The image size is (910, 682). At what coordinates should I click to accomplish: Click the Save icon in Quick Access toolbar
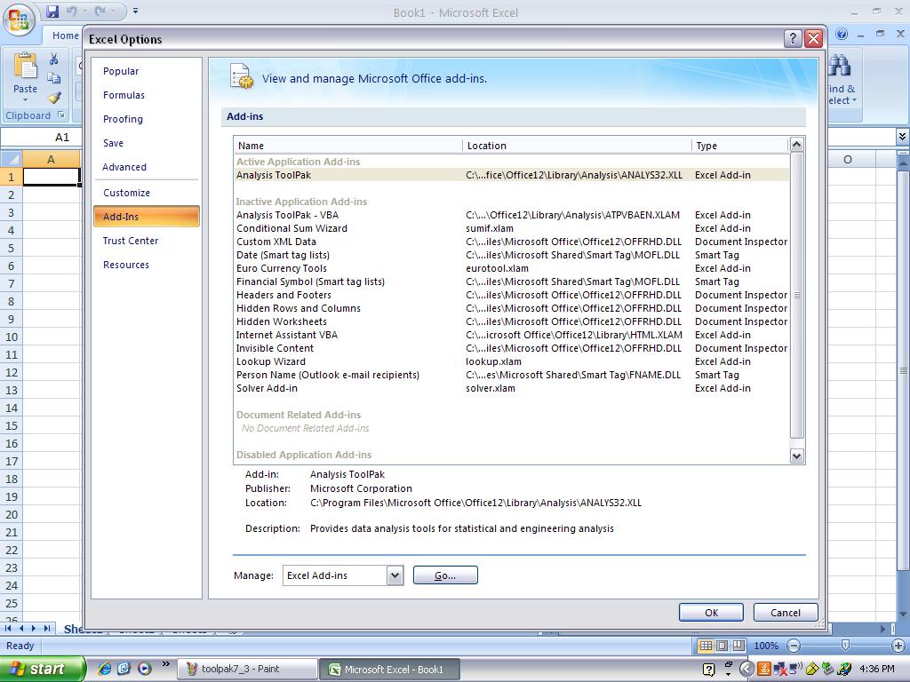point(52,12)
